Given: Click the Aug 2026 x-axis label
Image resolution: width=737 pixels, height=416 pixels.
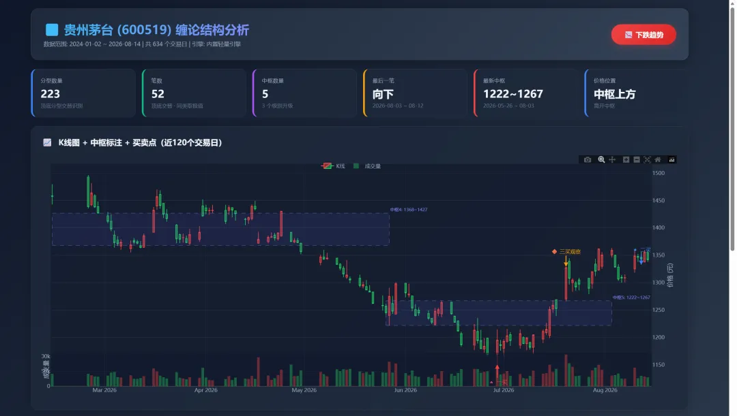Looking at the screenshot, I should coord(605,390).
